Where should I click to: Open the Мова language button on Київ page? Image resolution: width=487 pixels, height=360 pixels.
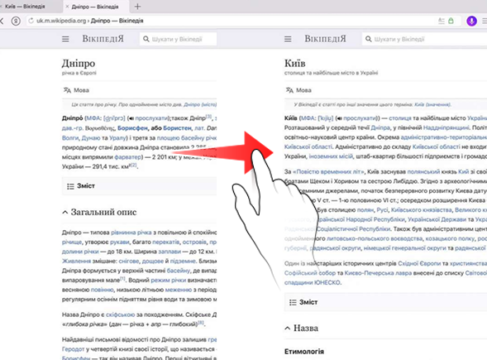click(x=298, y=90)
